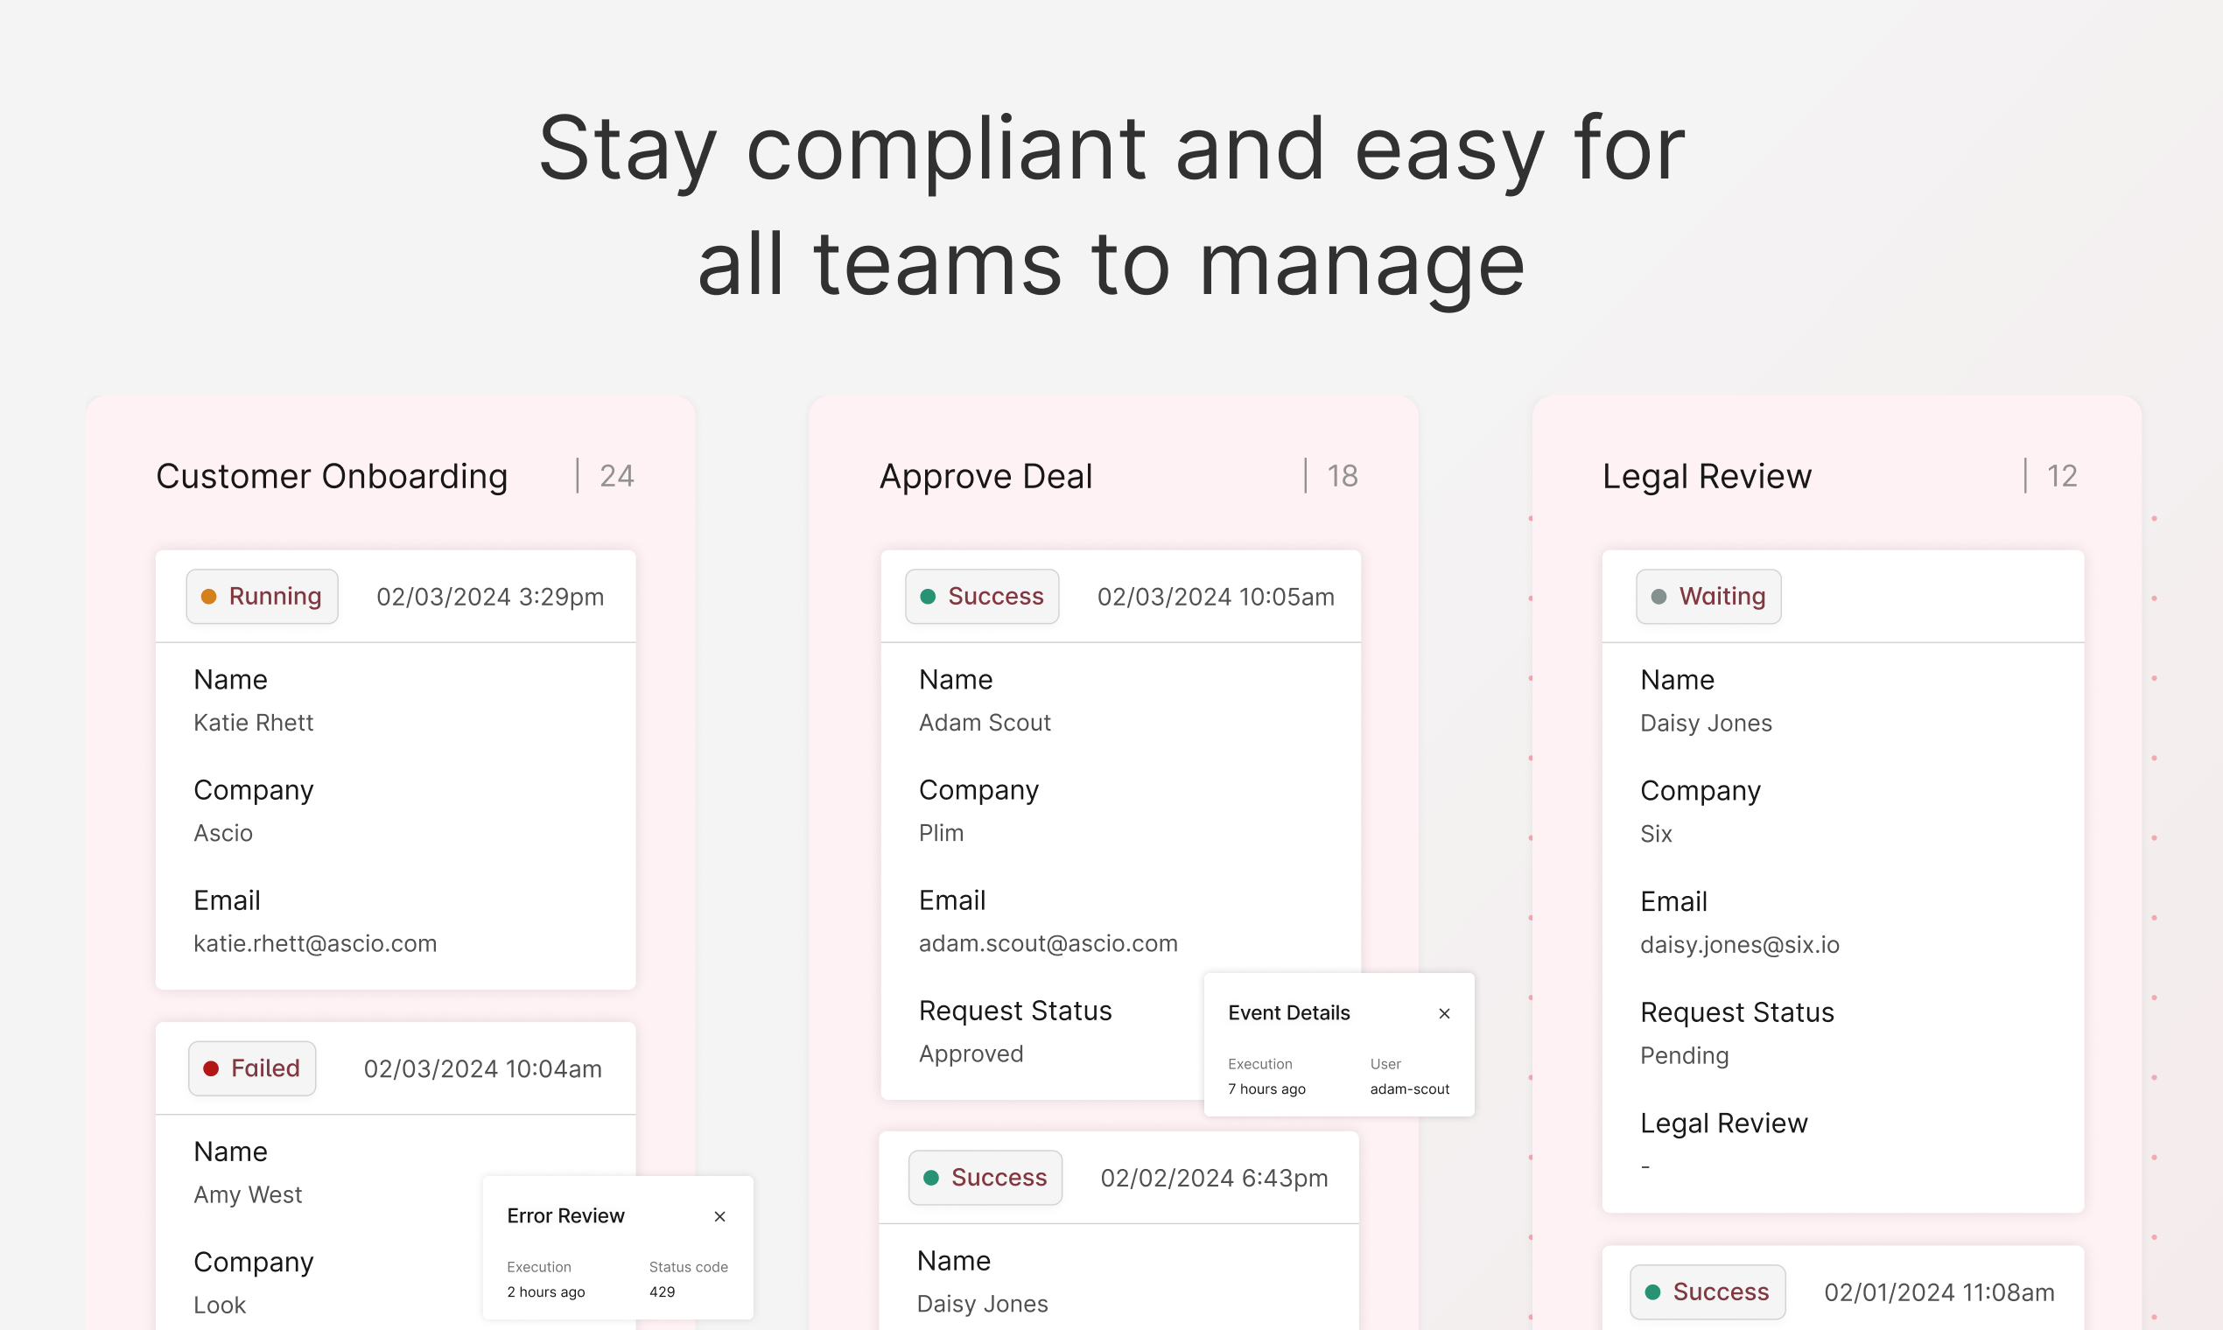This screenshot has height=1330, width=2223.
Task: Click the Approve Deal count 18
Action: click(x=1342, y=476)
